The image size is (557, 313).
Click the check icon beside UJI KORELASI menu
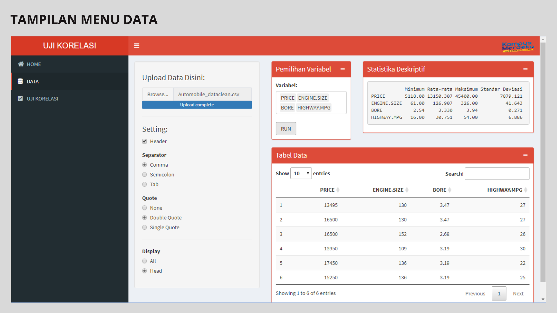click(20, 99)
